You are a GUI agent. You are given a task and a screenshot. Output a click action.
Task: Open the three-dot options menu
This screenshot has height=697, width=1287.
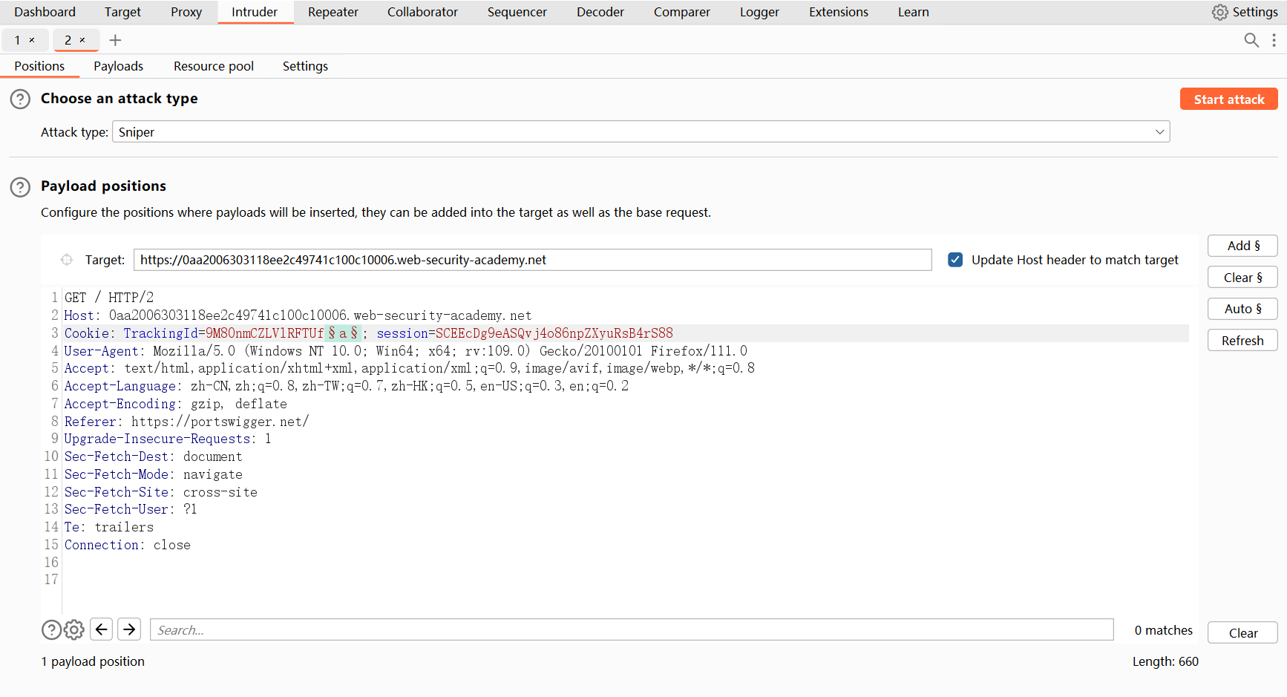point(1274,40)
